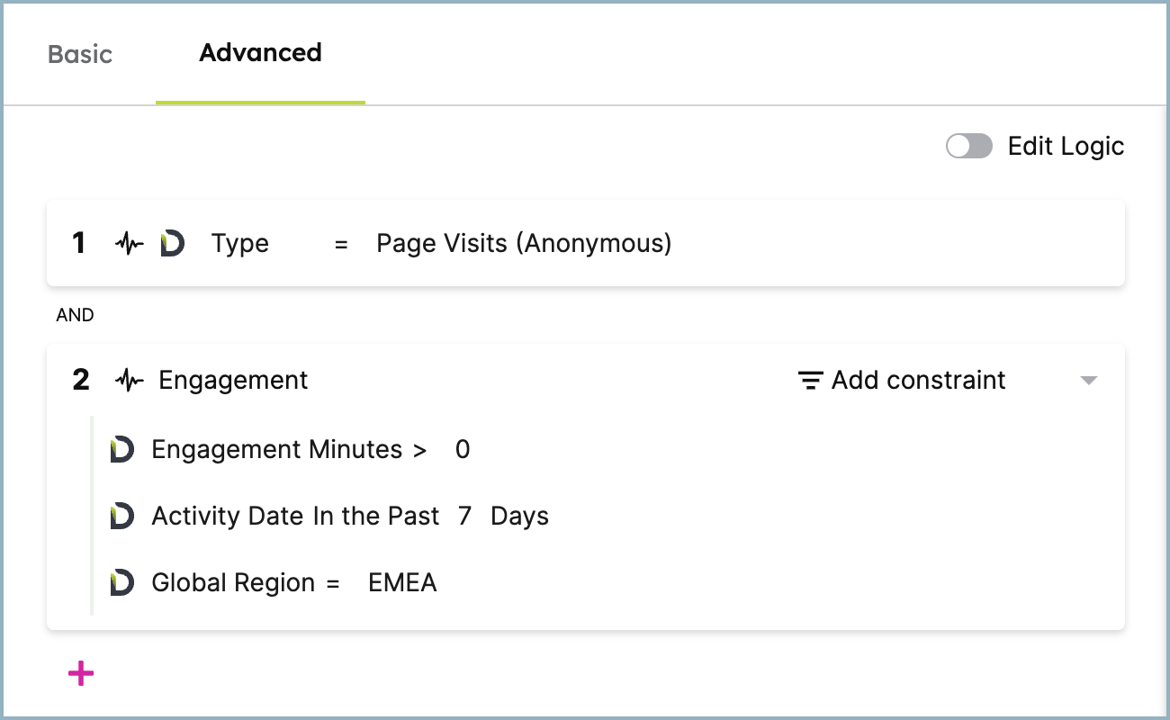The image size is (1170, 720).
Task: Toggle the Edit Logic switch
Action: pyautogui.click(x=969, y=146)
